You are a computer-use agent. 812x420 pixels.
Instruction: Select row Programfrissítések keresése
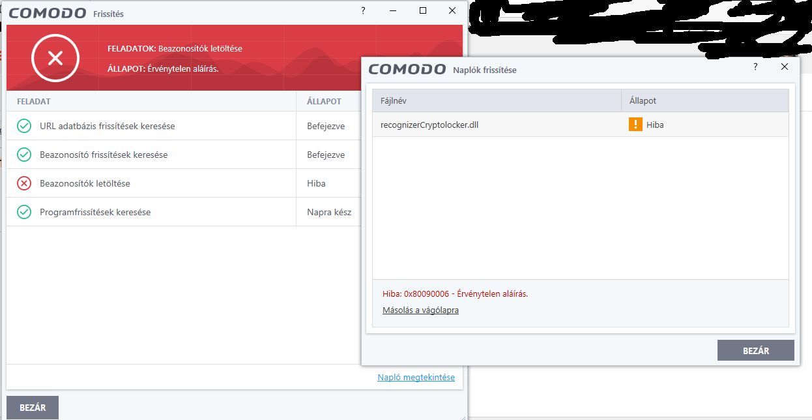coord(184,212)
